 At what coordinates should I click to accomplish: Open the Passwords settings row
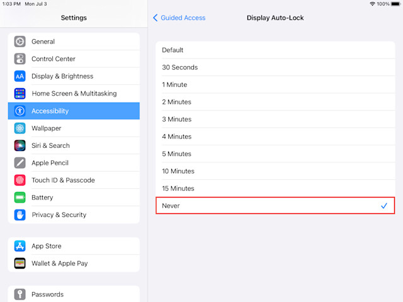coord(74,294)
